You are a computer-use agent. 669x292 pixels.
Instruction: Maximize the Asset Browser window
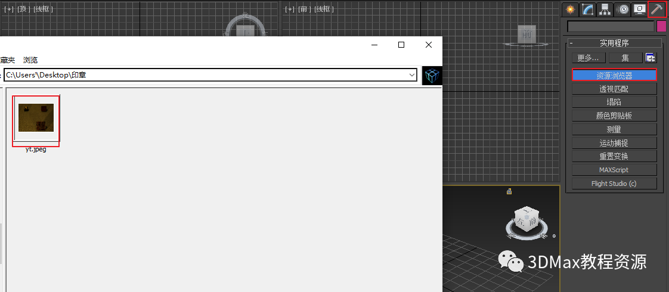tap(401, 45)
